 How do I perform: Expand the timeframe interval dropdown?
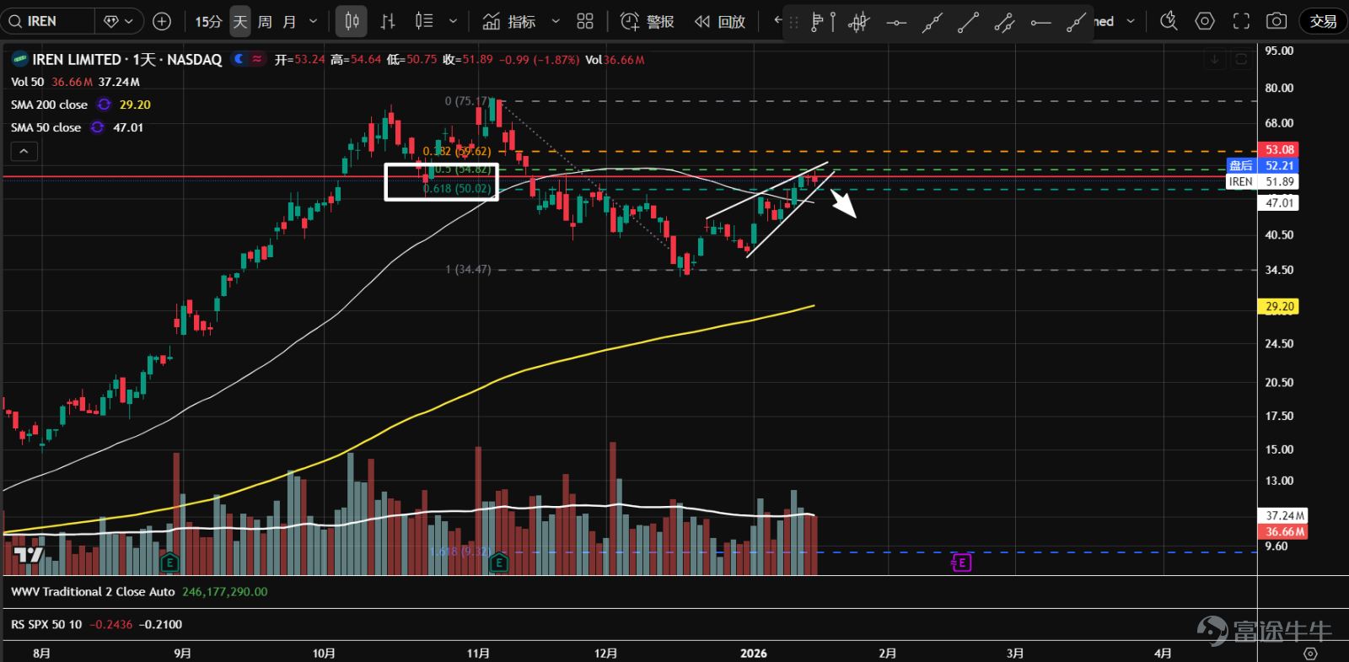point(314,21)
